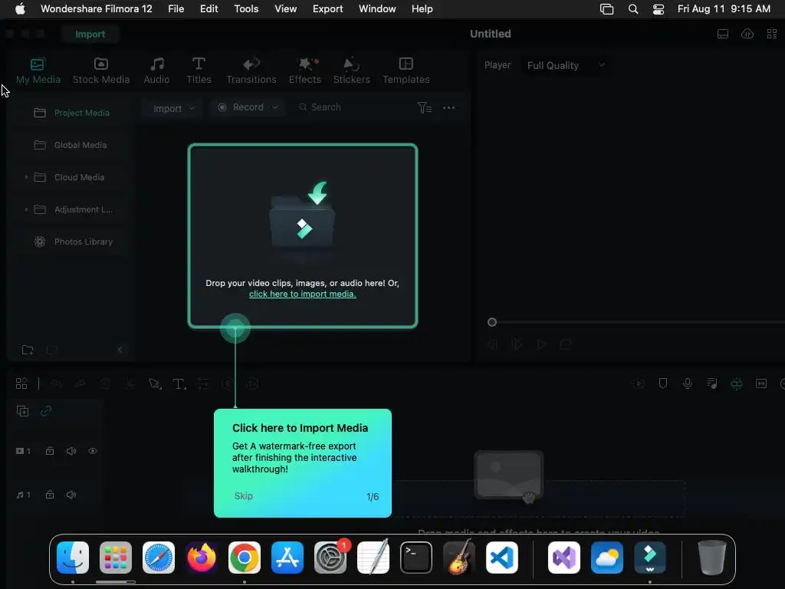This screenshot has height=589, width=785.
Task: Click the 'click here to import media' link
Action: 302,294
